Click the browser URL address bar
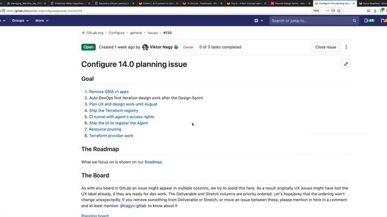 (x=158, y=11)
